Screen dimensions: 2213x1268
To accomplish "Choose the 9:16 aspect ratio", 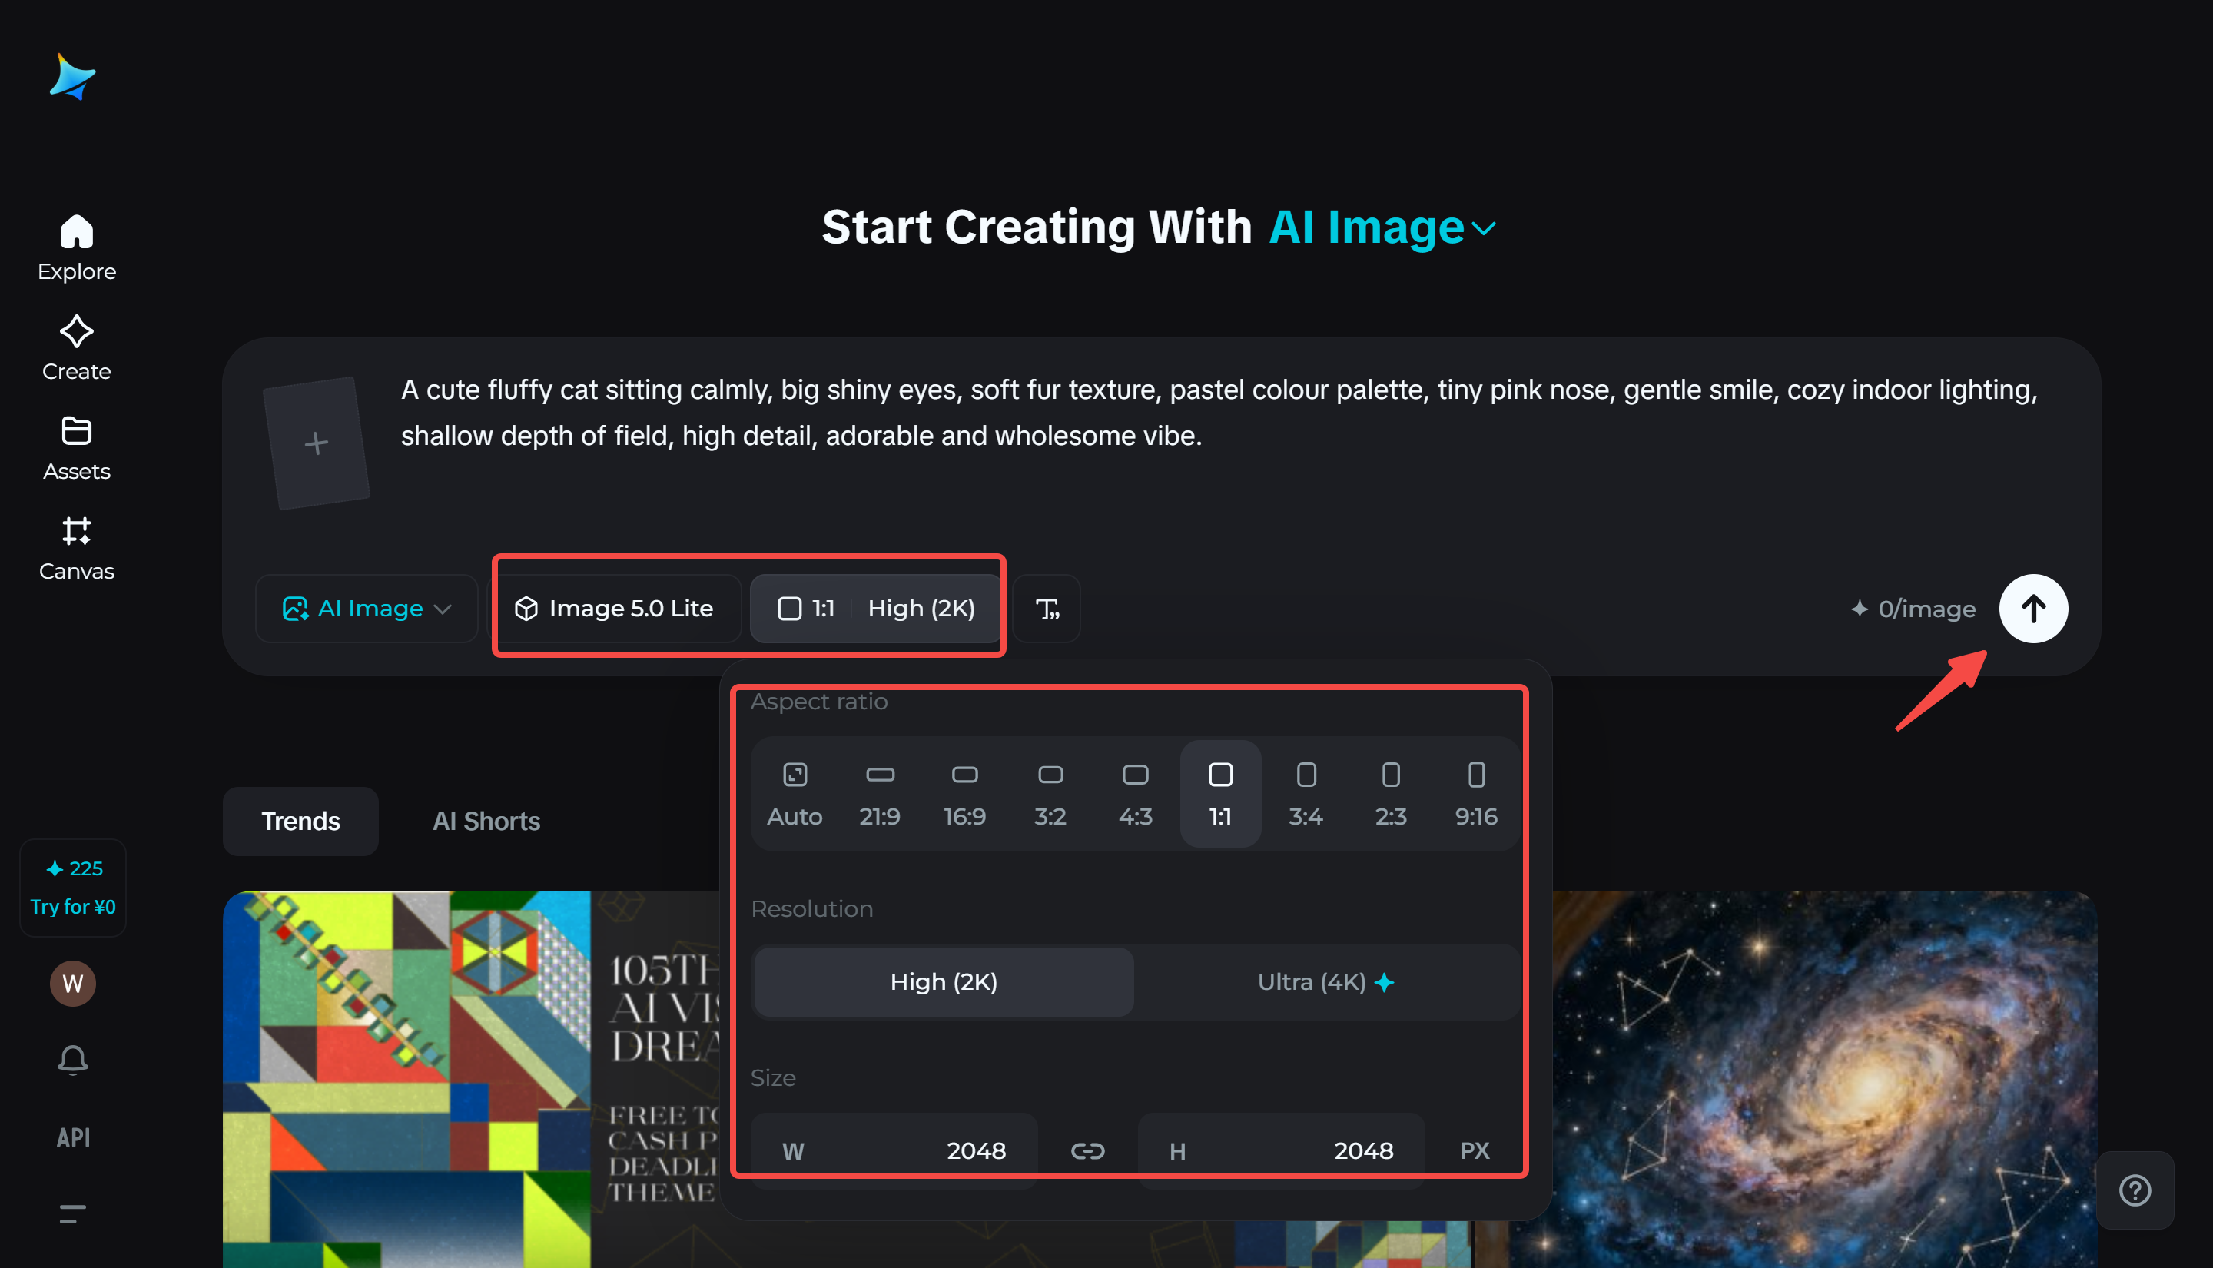I will tap(1475, 793).
